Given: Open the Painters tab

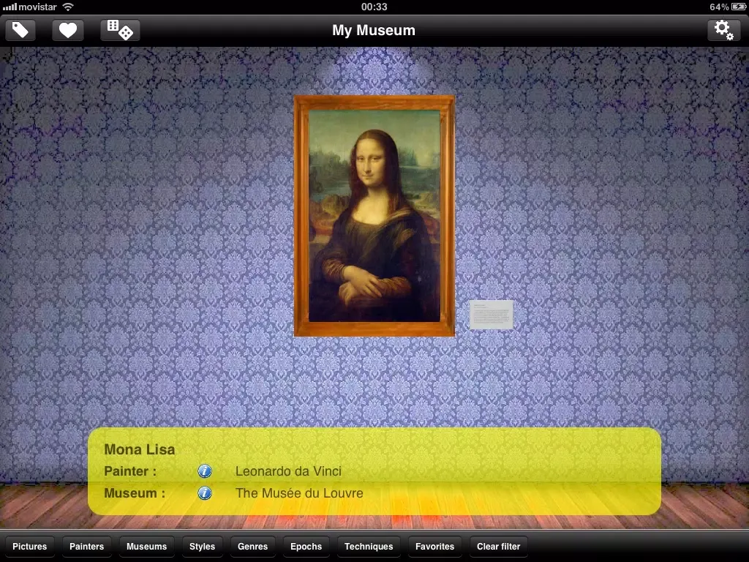Looking at the screenshot, I should pos(86,546).
